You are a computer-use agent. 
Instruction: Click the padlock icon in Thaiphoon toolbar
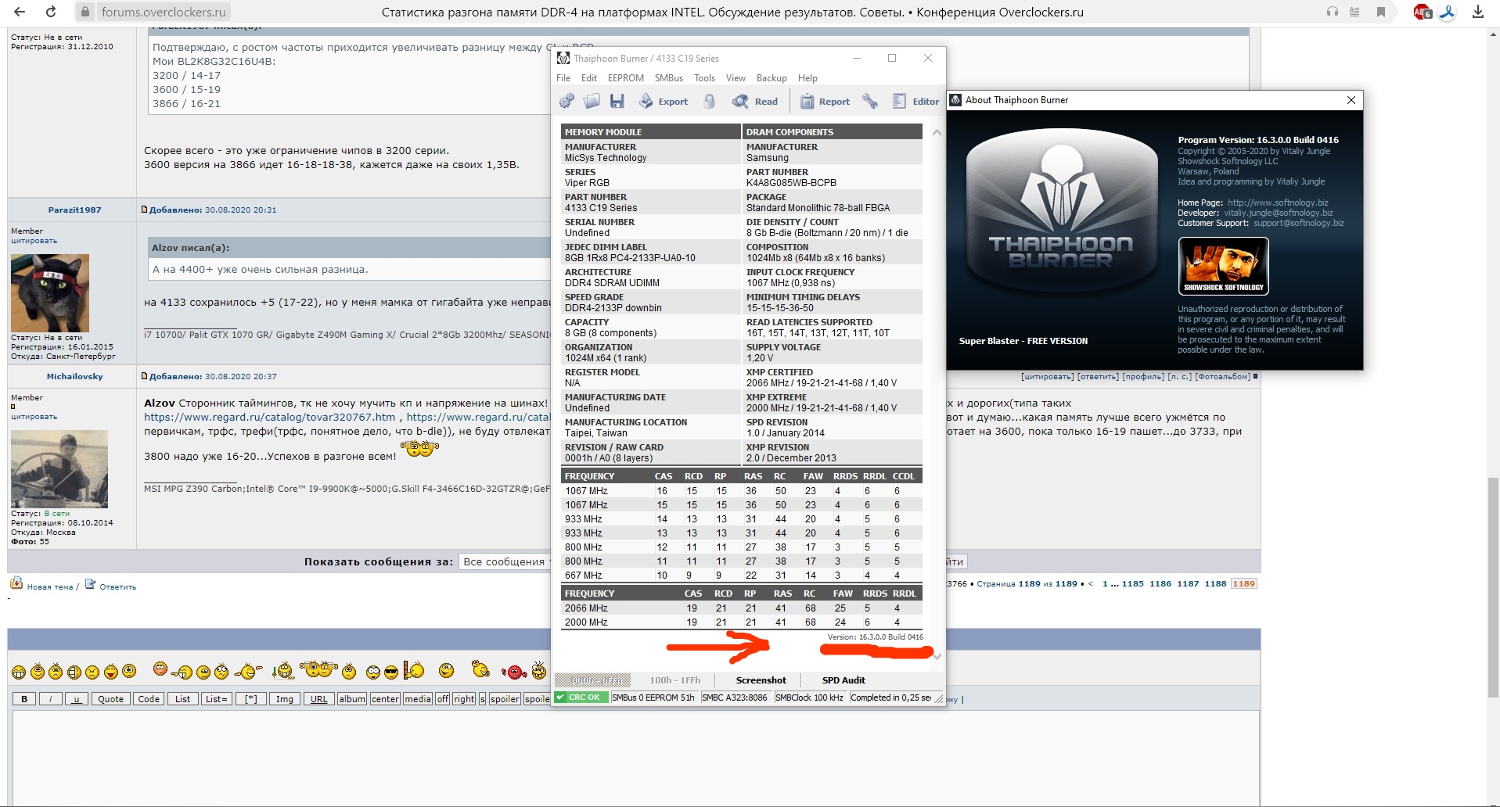(x=710, y=101)
